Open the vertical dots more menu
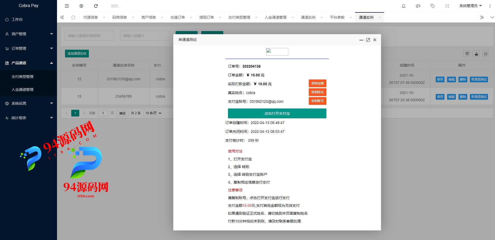Image resolution: width=495 pixels, height=240 pixels. click(490, 6)
